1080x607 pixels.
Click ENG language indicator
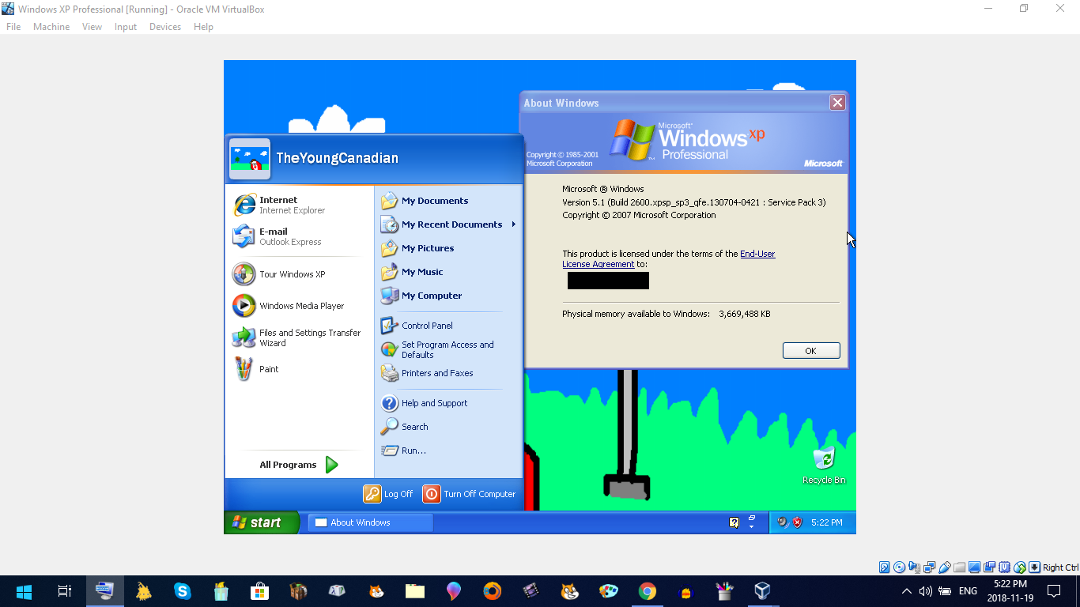968,591
